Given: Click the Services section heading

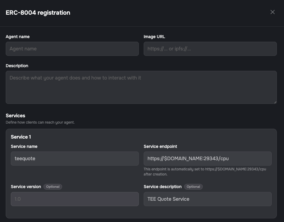Looking at the screenshot, I should tap(15, 115).
